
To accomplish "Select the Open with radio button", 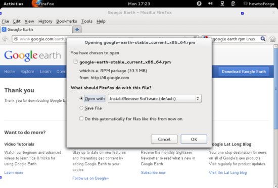I will [x=81, y=98].
